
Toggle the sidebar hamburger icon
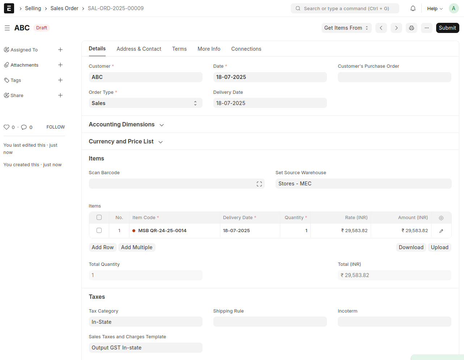[7, 28]
